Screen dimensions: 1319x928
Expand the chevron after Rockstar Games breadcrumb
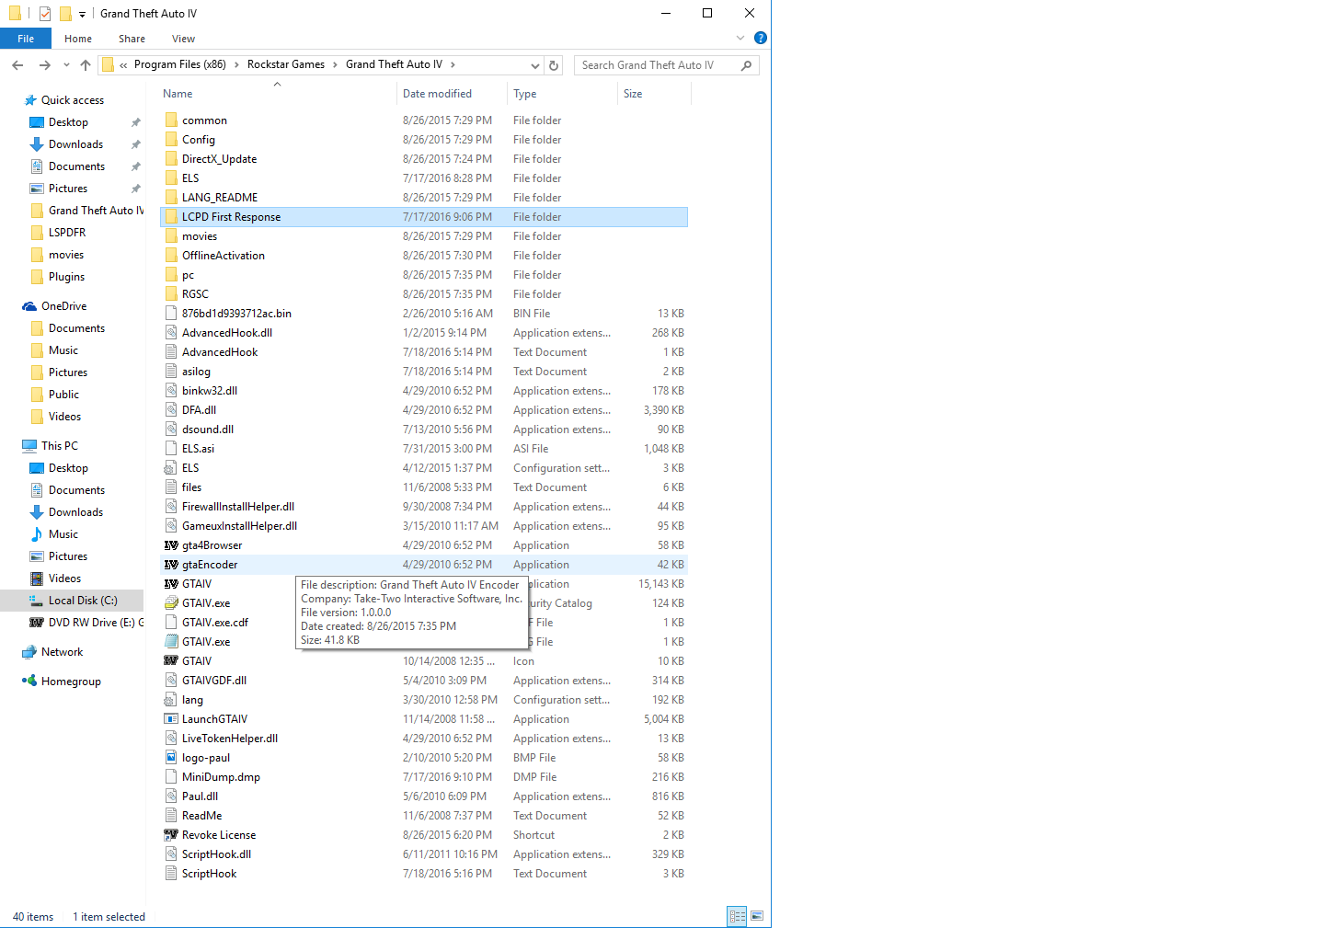[x=335, y=65]
